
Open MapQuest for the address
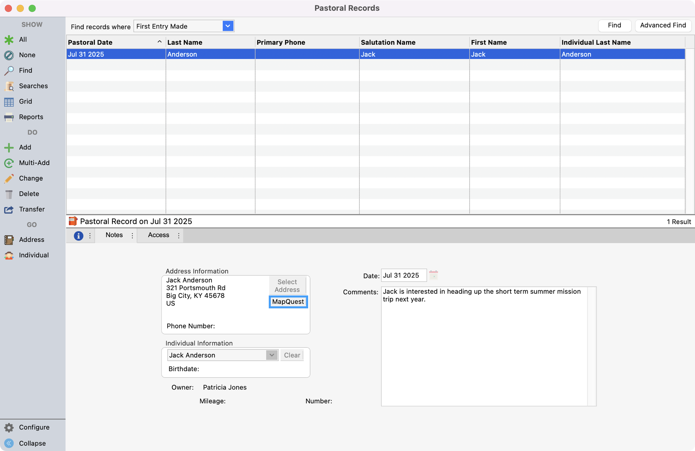[x=288, y=302]
